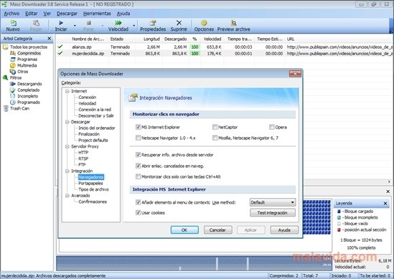The width and height of the screenshot is (394, 279).
Task: Open the Editar menu
Action: [x=32, y=14]
